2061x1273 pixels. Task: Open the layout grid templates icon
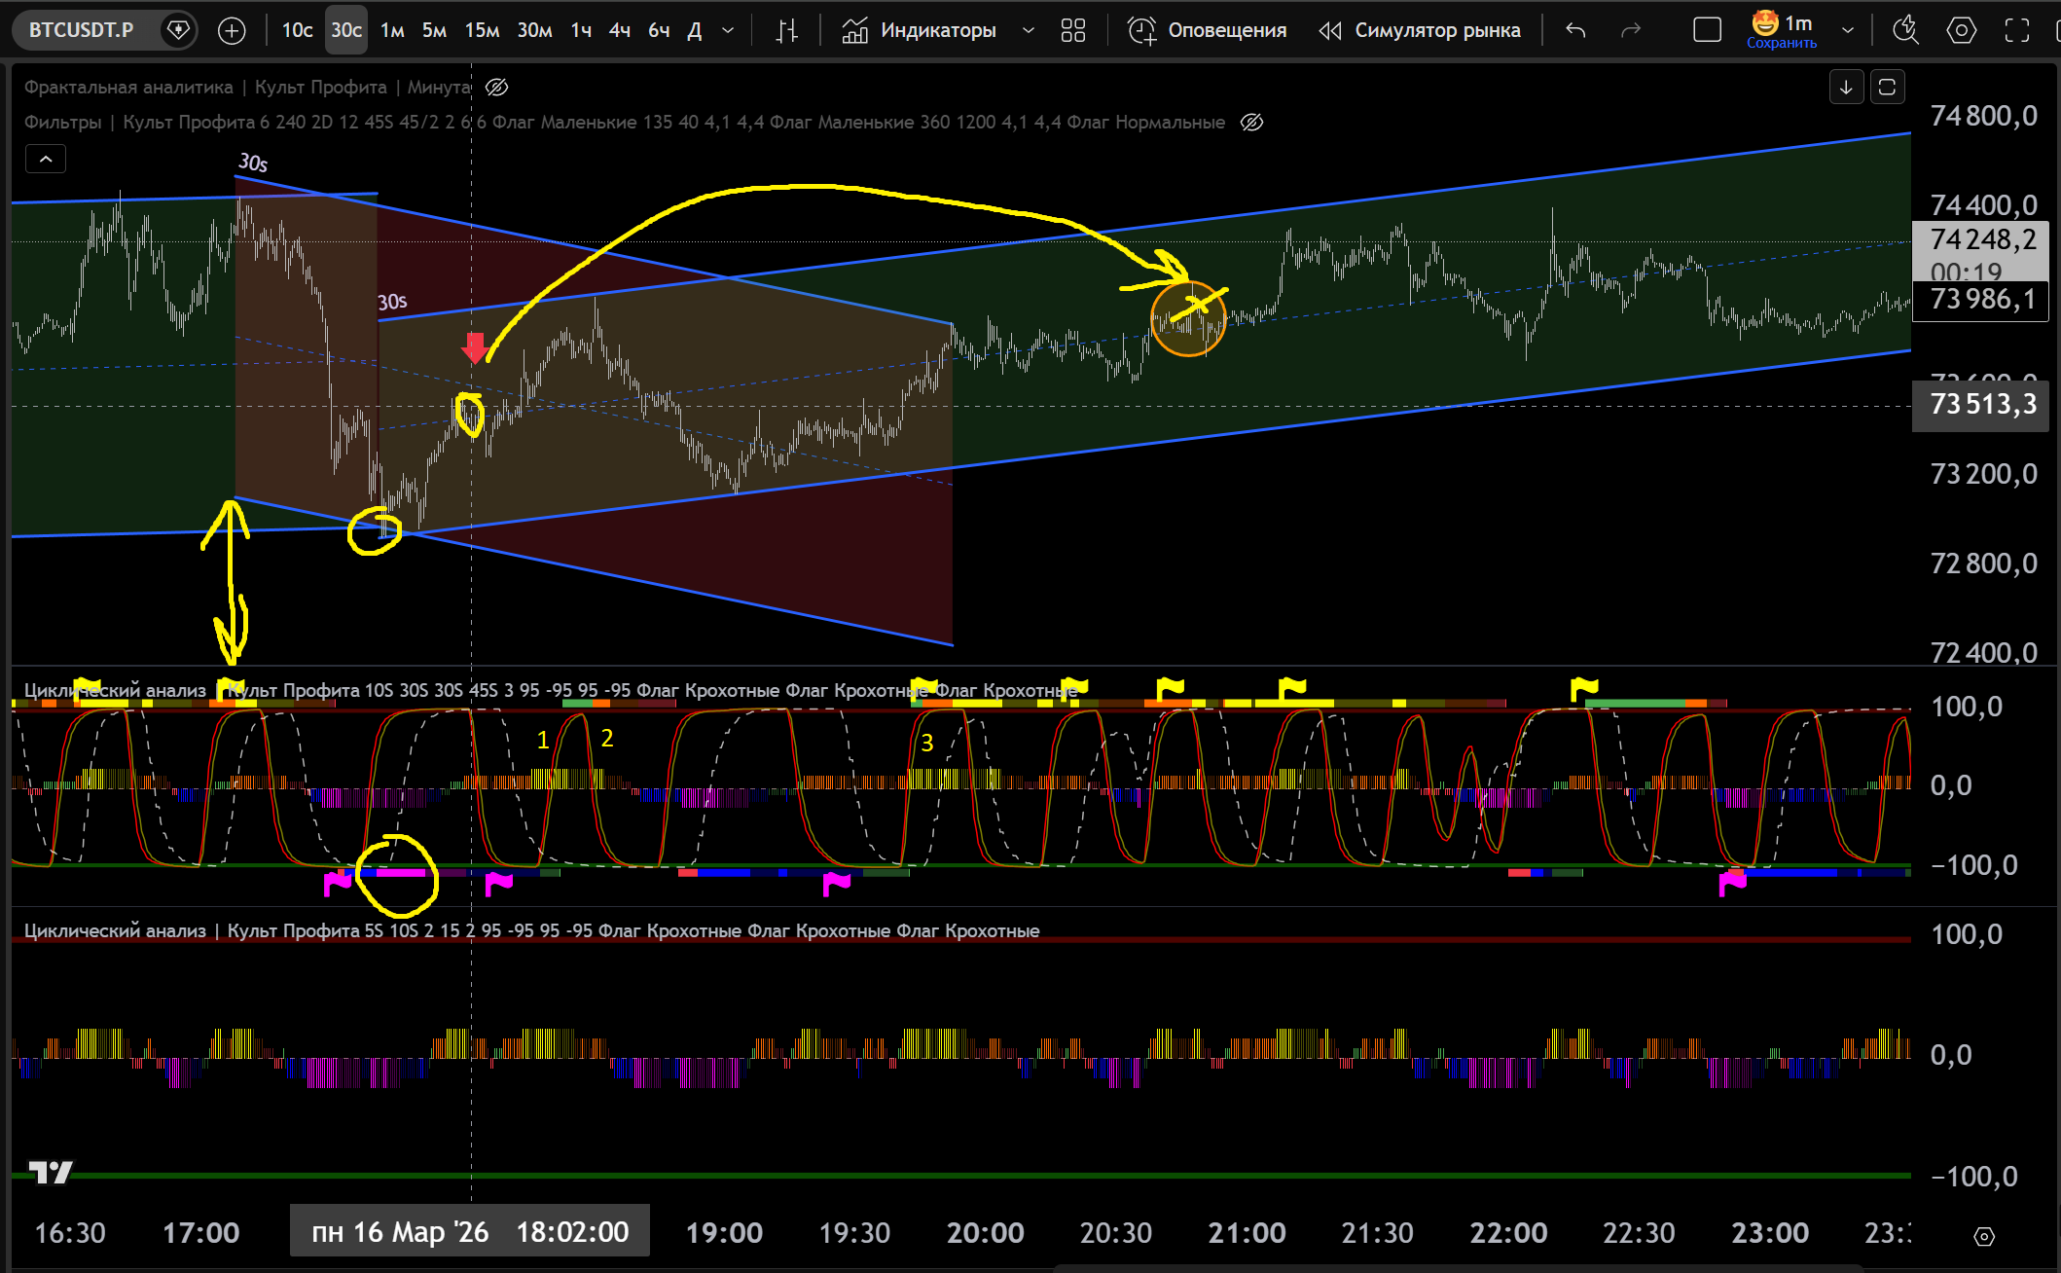click(x=1072, y=30)
